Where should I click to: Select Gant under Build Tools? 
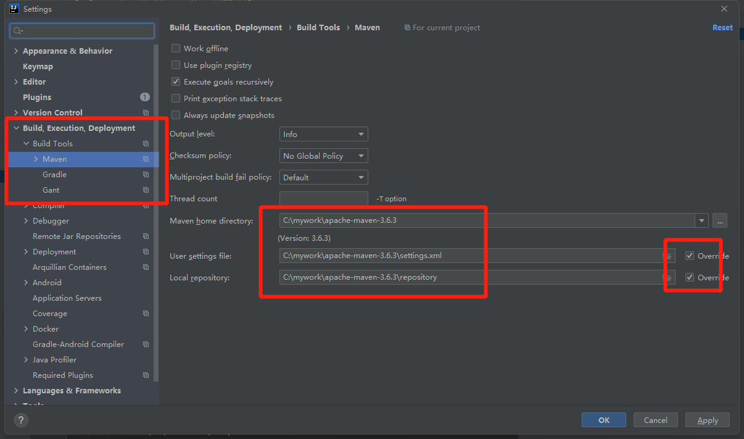[51, 190]
